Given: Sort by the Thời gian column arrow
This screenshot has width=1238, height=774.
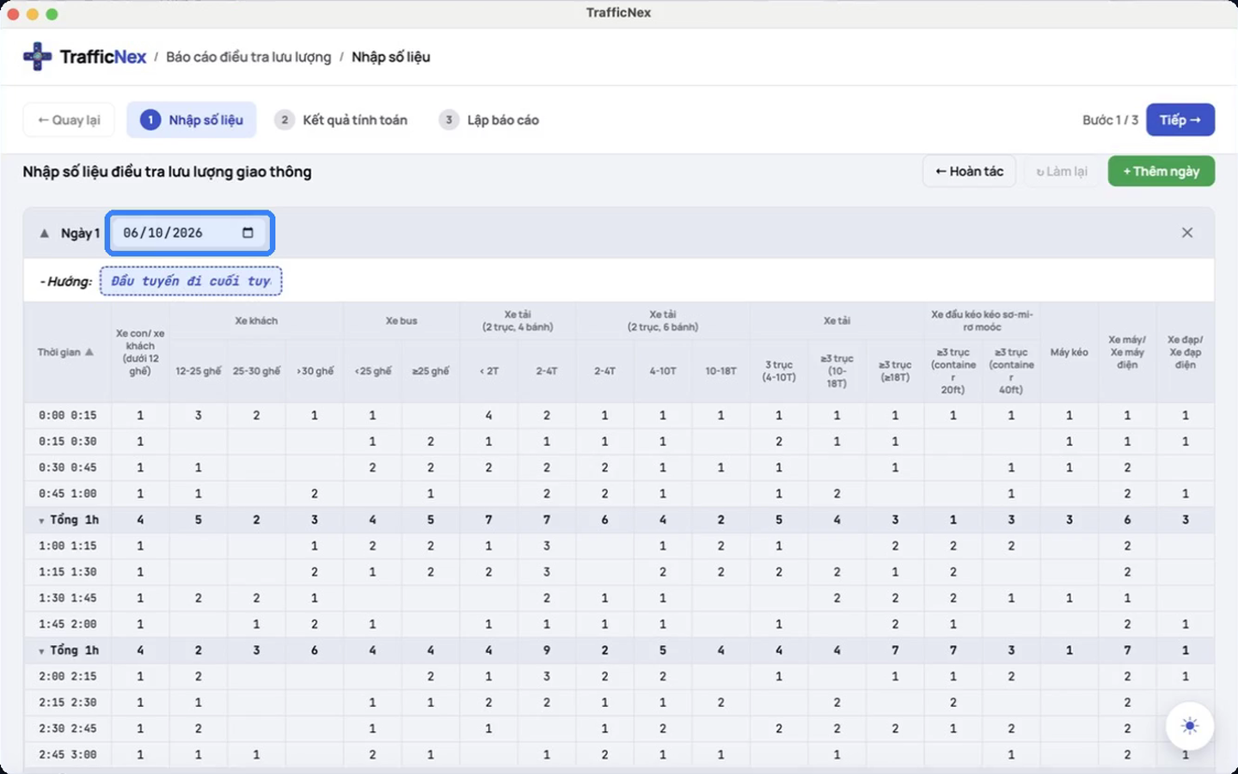Looking at the screenshot, I should tap(89, 352).
